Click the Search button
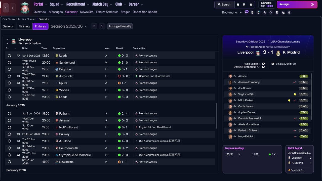Image resolution: width=322 pixels, height=181 pixels. tap(224, 5)
